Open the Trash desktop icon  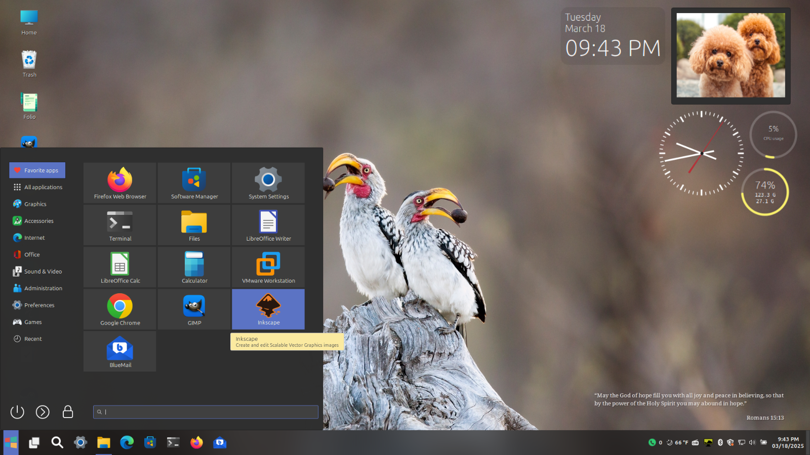click(x=29, y=64)
